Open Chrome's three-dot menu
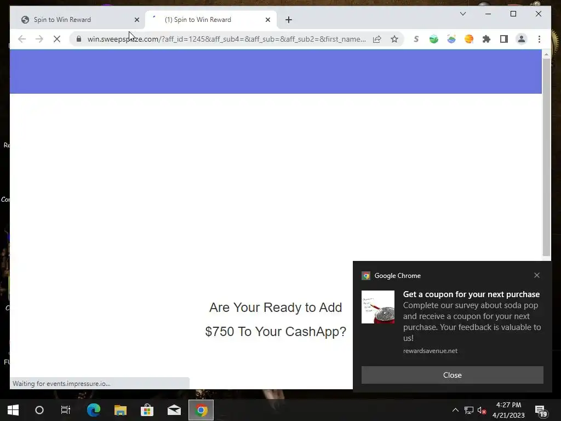Image resolution: width=561 pixels, height=421 pixels. [x=539, y=39]
